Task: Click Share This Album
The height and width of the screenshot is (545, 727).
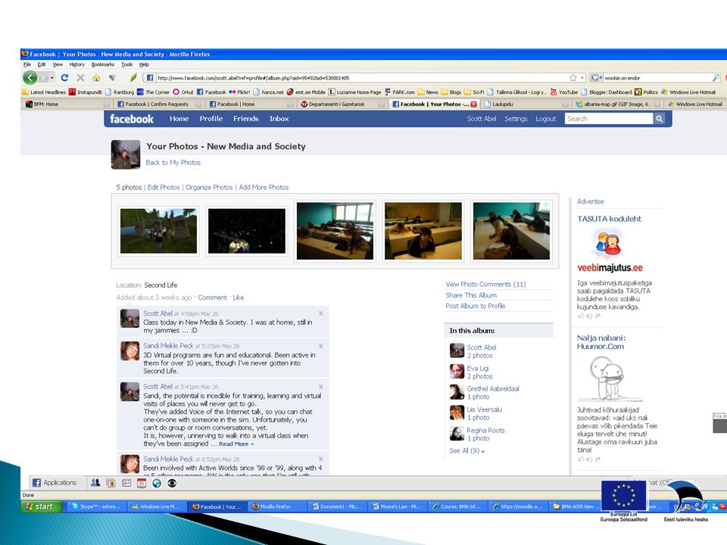Action: [471, 295]
